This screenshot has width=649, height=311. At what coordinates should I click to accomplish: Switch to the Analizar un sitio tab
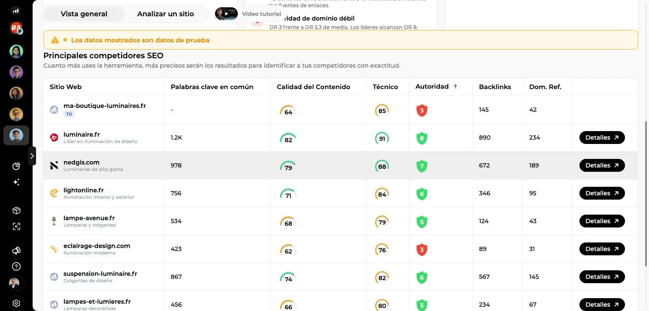point(166,14)
